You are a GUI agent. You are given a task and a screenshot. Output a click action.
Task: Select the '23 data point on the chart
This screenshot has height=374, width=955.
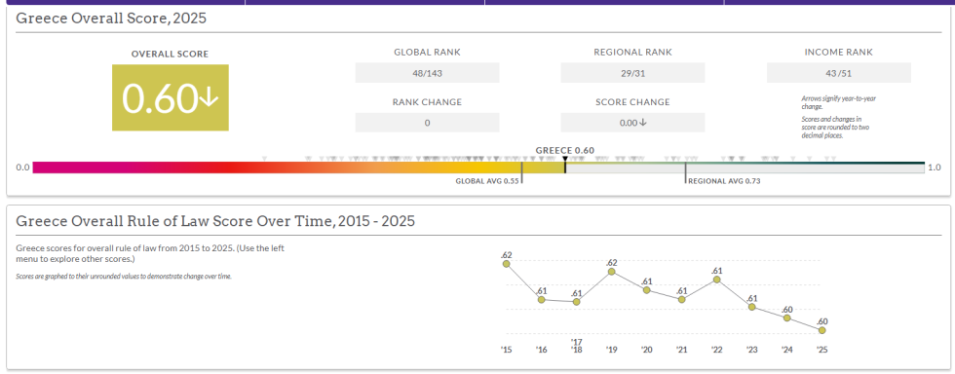coord(752,307)
